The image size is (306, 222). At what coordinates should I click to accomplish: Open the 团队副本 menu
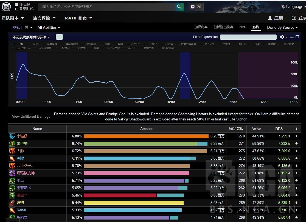[13, 18]
